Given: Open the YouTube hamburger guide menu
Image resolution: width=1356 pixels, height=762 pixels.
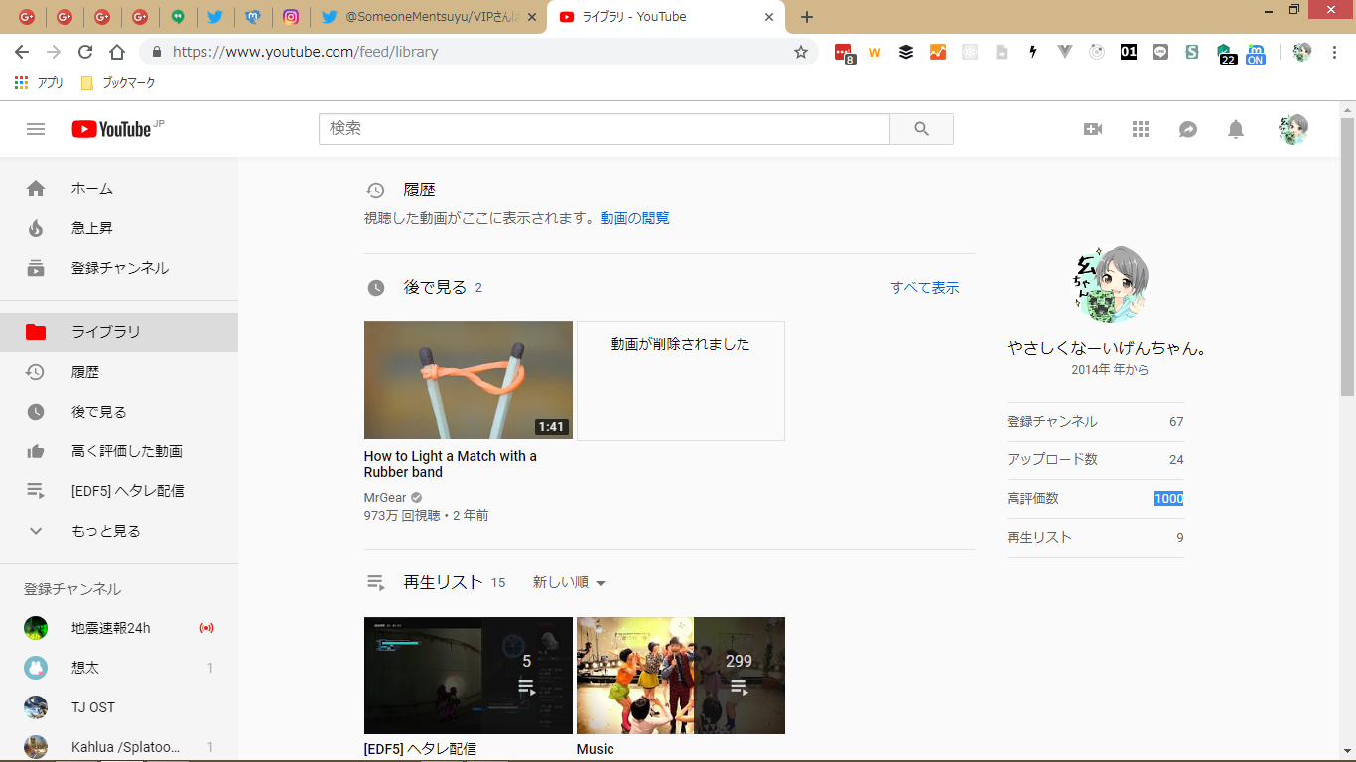Looking at the screenshot, I should click(x=36, y=129).
